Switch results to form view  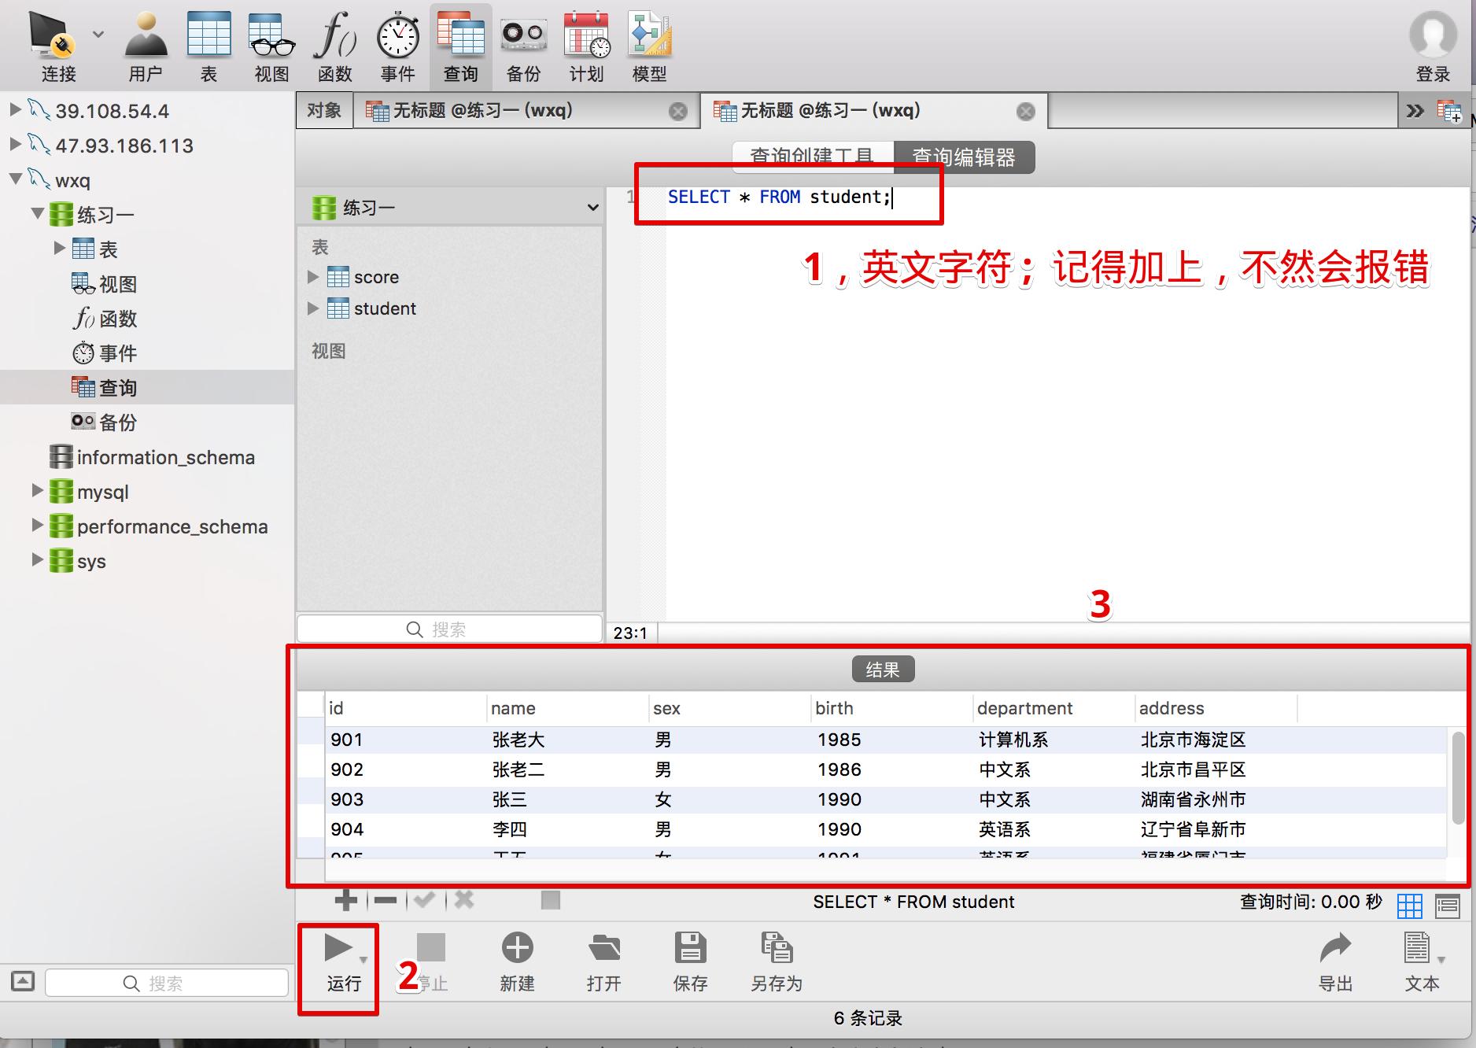pyautogui.click(x=1448, y=906)
